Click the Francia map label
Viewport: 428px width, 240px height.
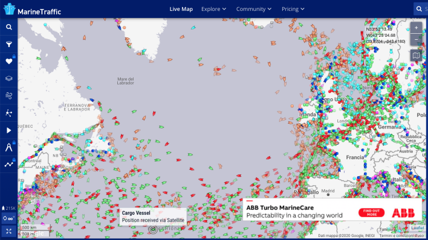[355, 157]
